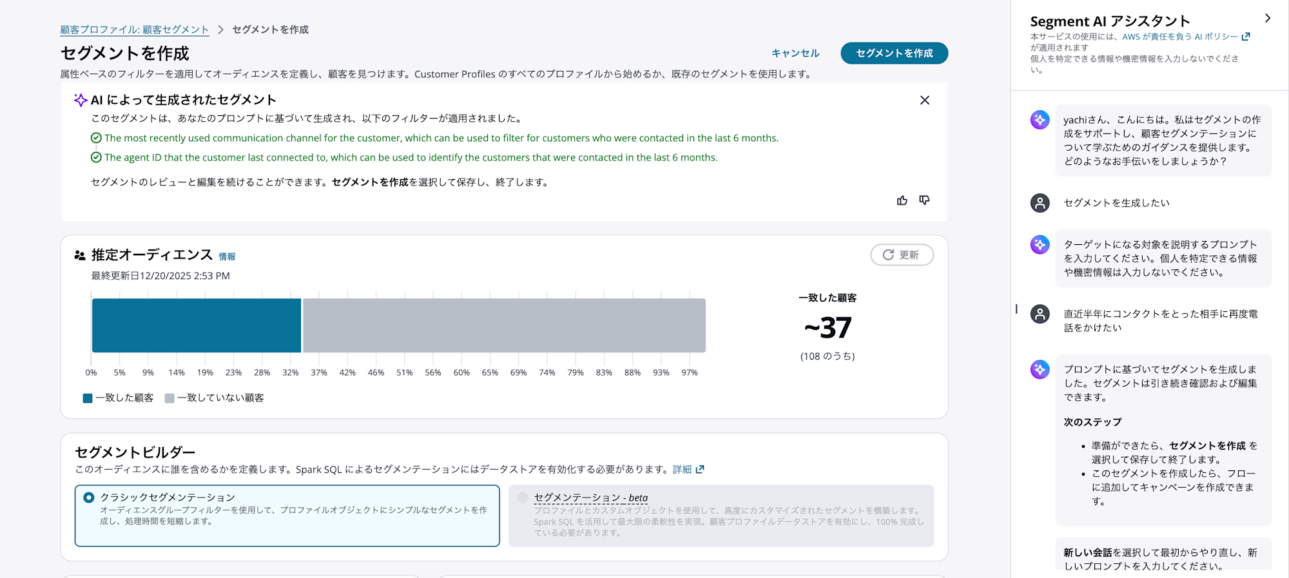Click the estimated audience people icon

tap(80, 256)
